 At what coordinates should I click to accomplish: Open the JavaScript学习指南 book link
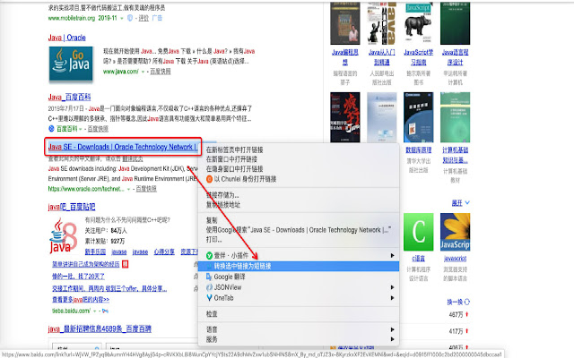[x=419, y=57]
